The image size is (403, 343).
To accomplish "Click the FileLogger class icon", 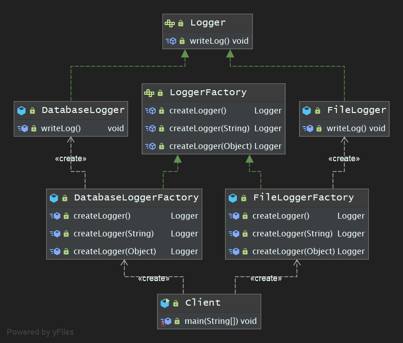I will 307,110.
